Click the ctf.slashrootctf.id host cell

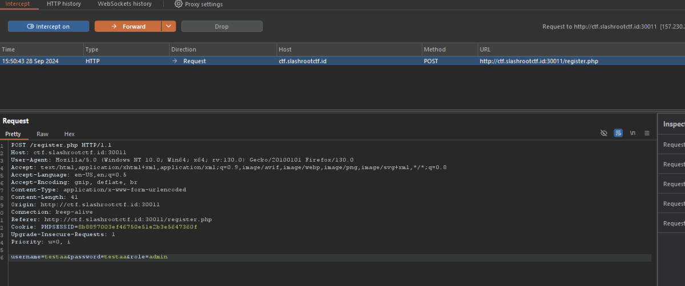click(303, 61)
